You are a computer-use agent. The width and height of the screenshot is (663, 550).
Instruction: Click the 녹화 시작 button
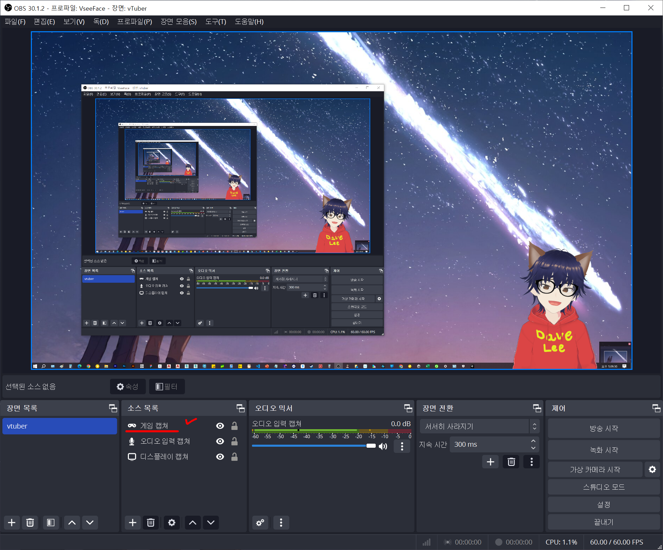(603, 450)
